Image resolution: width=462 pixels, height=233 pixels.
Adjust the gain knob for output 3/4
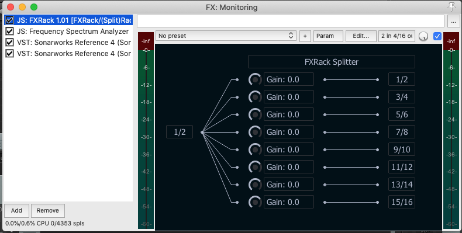[255, 97]
